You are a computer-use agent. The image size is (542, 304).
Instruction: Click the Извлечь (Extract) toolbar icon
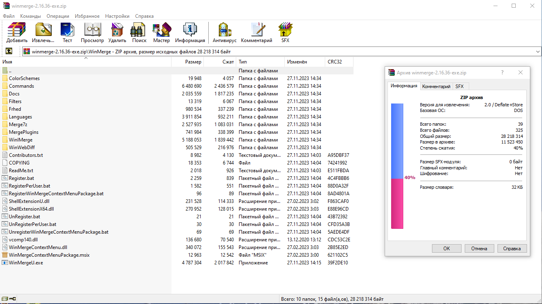[x=43, y=30]
